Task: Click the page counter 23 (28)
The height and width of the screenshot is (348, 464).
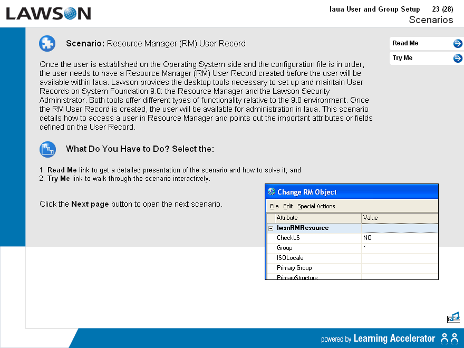Action: click(x=442, y=9)
